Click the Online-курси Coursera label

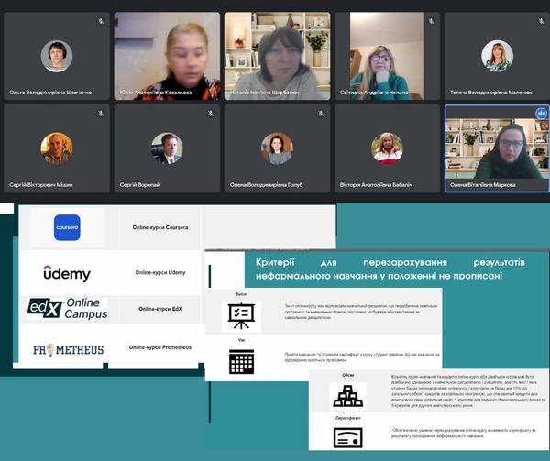tap(160, 227)
